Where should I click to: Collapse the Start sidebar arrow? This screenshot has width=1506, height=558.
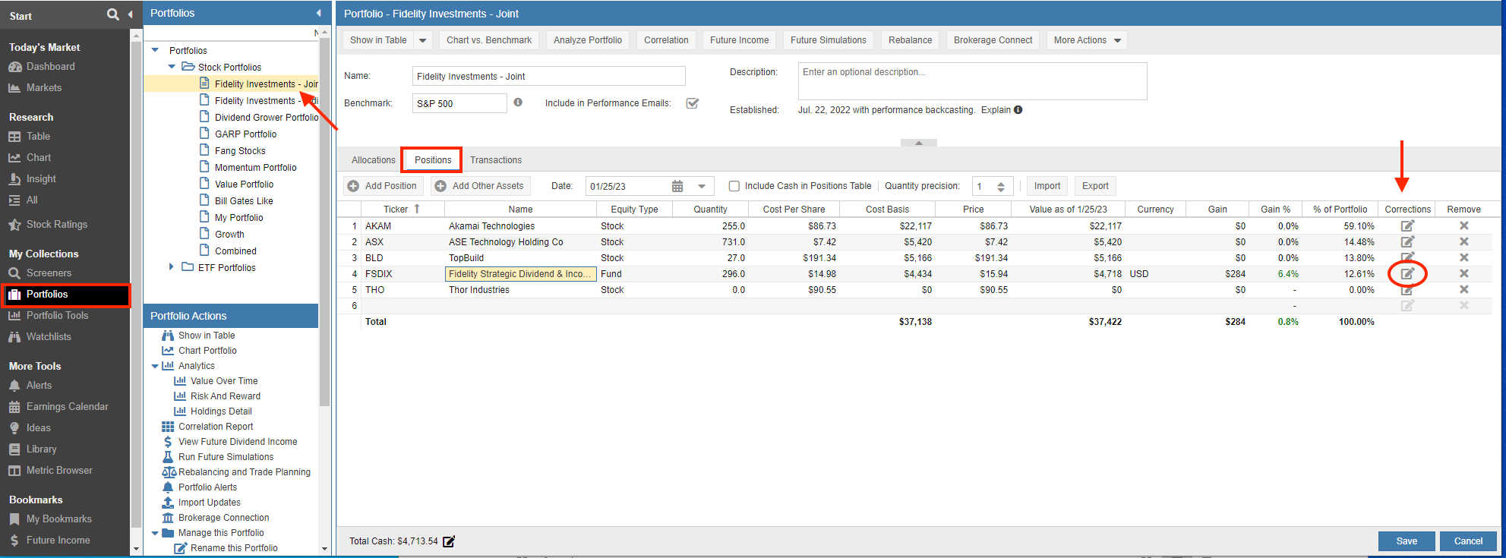click(130, 14)
